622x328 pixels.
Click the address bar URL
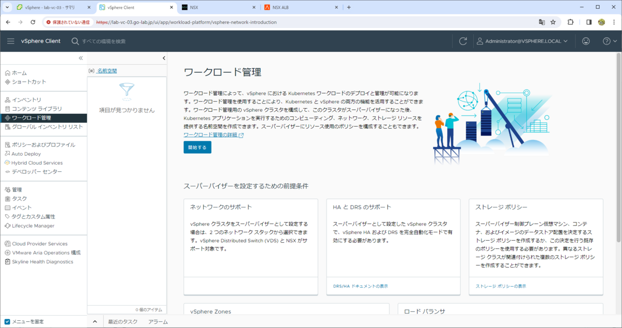(x=187, y=22)
